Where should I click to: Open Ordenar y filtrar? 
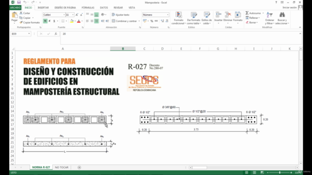pyautogui.click(x=270, y=18)
